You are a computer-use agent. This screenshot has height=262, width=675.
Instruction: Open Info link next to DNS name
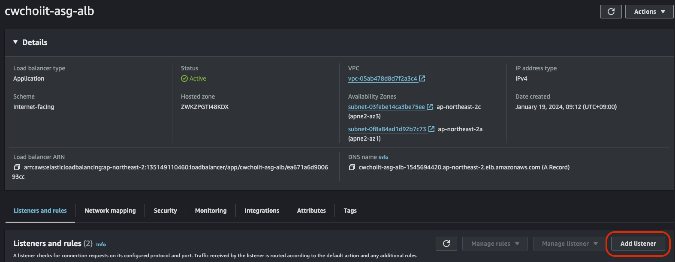pos(383,157)
